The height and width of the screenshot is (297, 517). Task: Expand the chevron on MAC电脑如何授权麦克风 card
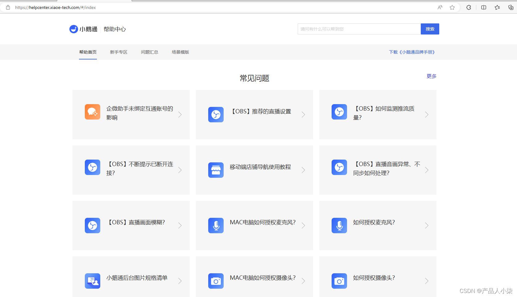coord(304,226)
